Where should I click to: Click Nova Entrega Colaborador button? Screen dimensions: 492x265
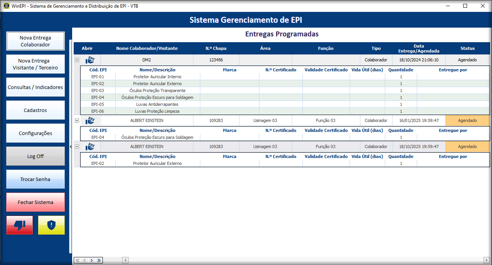coord(35,41)
